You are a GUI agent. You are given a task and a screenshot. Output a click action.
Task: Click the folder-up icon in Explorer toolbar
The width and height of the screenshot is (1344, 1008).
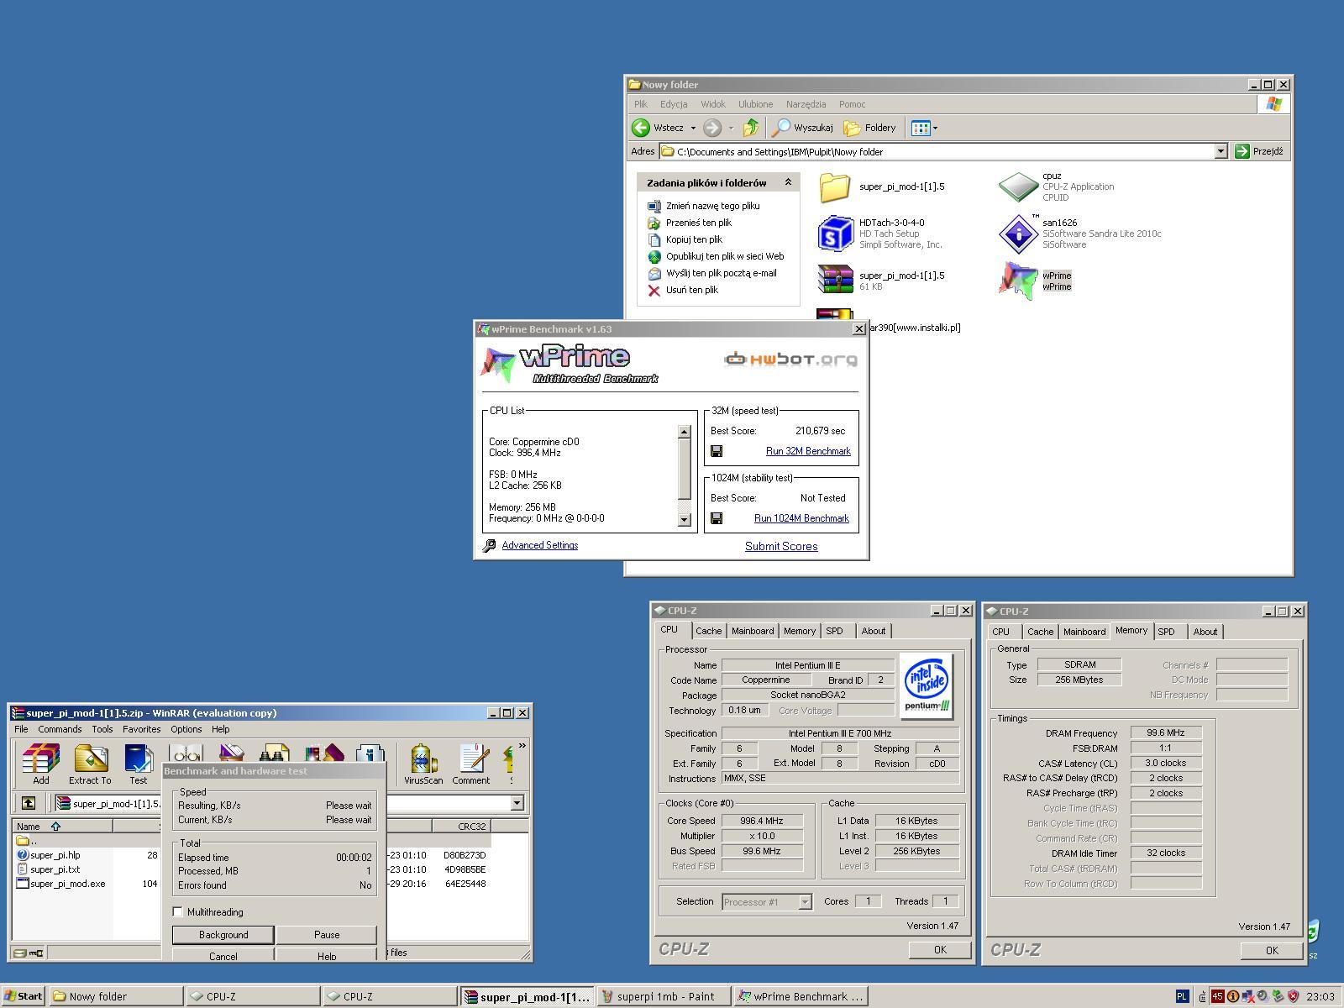pos(751,128)
